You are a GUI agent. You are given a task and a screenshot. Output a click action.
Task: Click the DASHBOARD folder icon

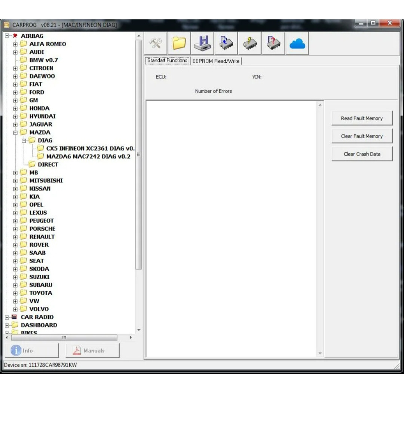tap(15, 325)
